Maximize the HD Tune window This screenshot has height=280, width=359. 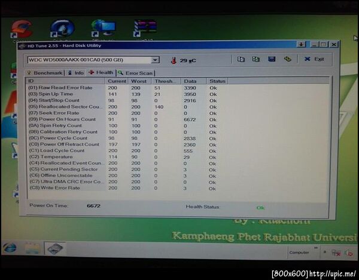pos(324,45)
